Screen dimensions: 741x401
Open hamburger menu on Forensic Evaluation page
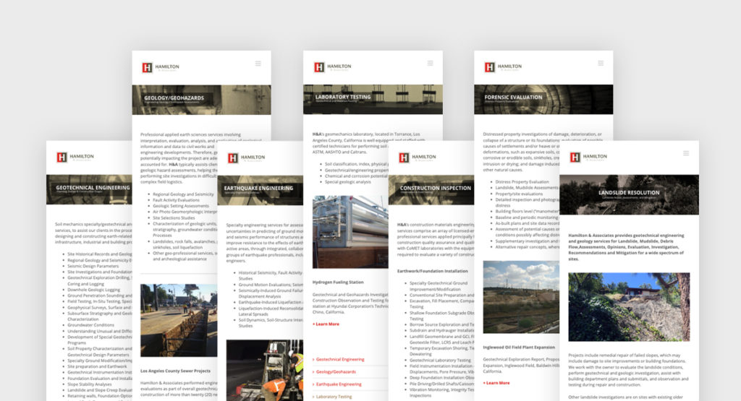tap(599, 64)
